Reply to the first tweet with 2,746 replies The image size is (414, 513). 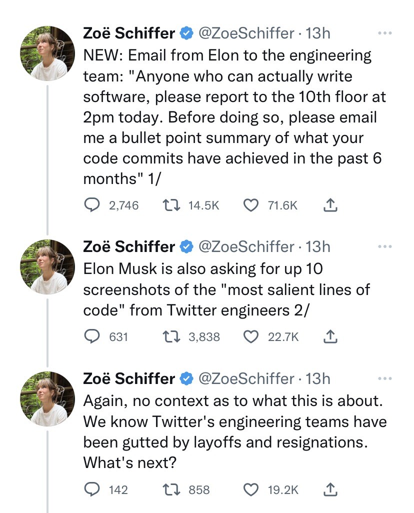click(x=91, y=205)
